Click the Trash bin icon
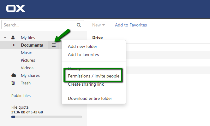The image size is (210, 126). click(x=13, y=83)
